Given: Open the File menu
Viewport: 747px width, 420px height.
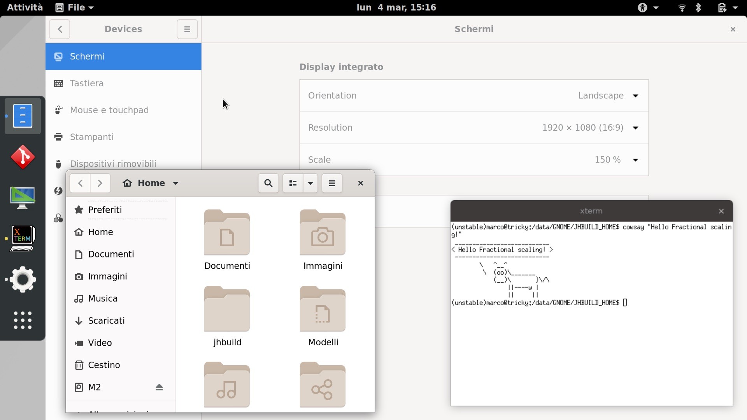Looking at the screenshot, I should pyautogui.click(x=74, y=7).
